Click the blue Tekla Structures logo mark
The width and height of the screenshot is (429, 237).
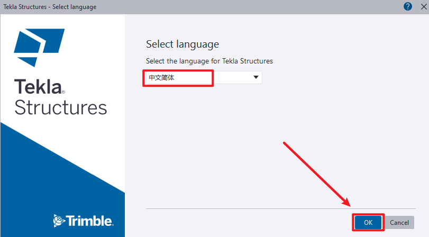point(39,48)
